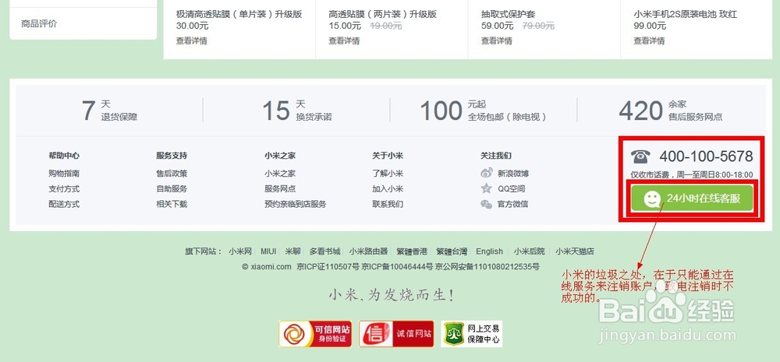
Task: Open the 相关下载 link
Action: click(x=172, y=204)
